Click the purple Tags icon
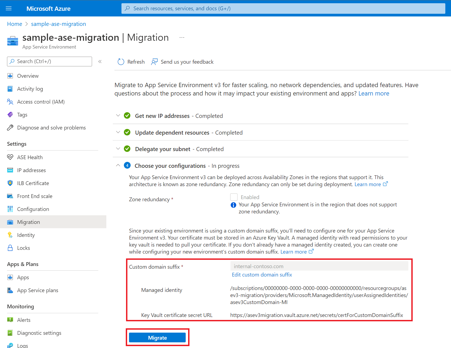 (x=10, y=115)
